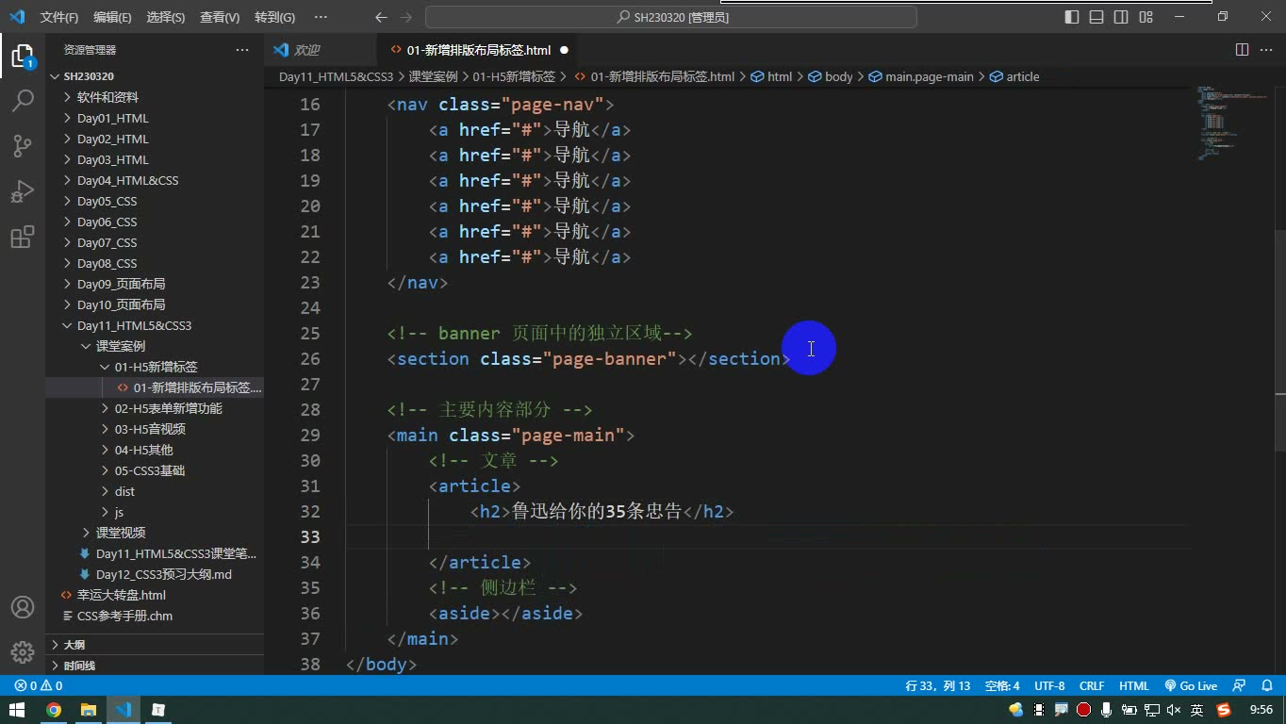Open the 文件(F) menu
Viewport: 1286px width, 724px height.
(59, 17)
